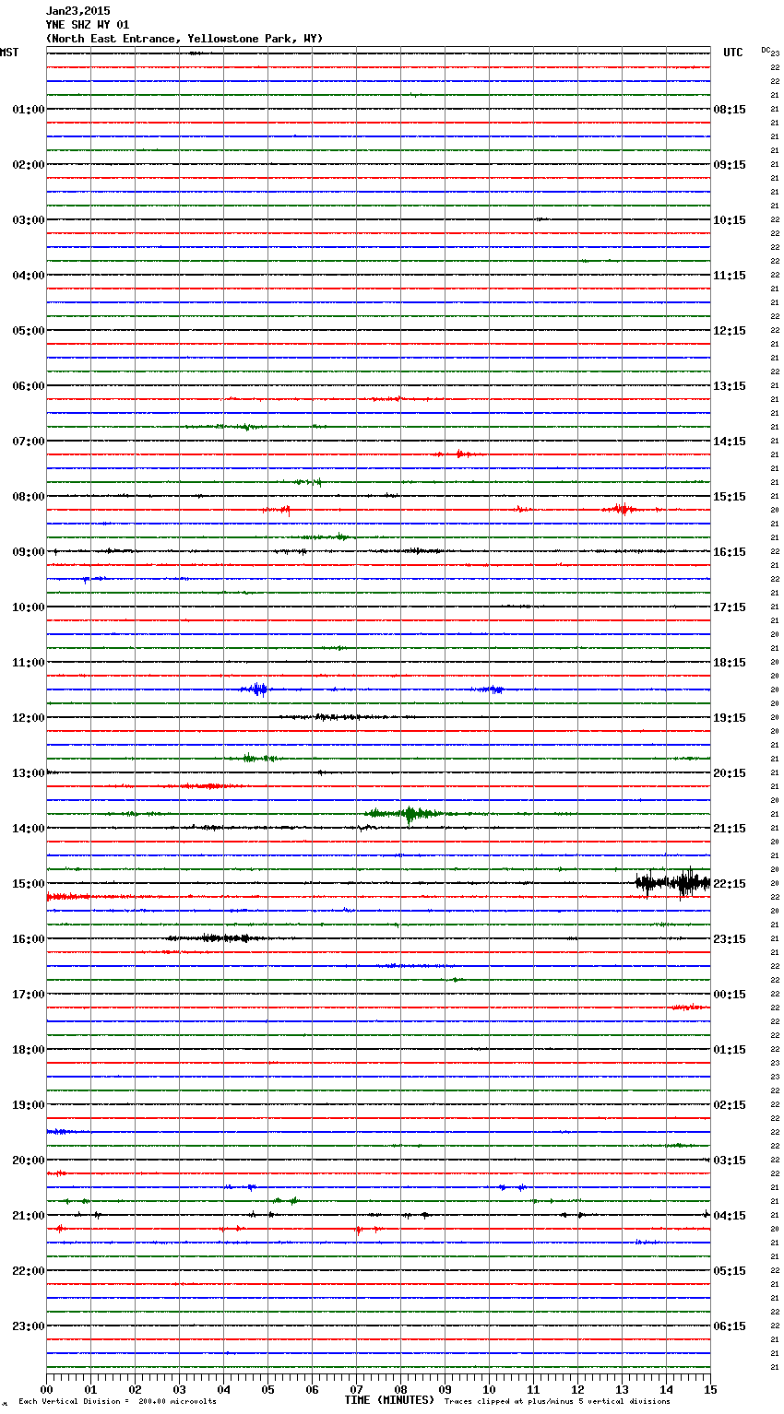Click the 10:15 UTC time label
This screenshot has width=784, height=1414.
click(x=730, y=220)
